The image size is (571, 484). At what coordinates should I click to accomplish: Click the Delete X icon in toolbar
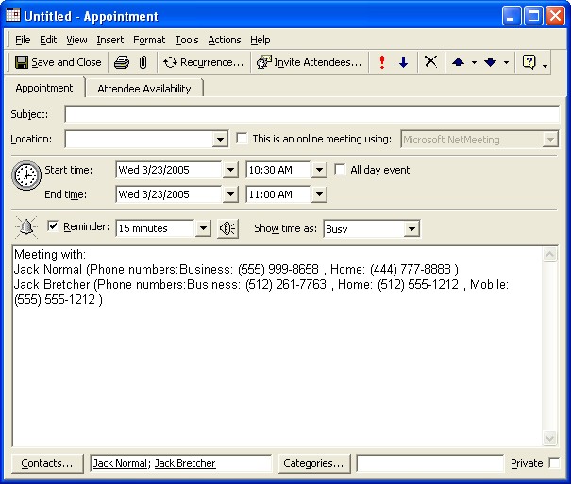point(430,62)
